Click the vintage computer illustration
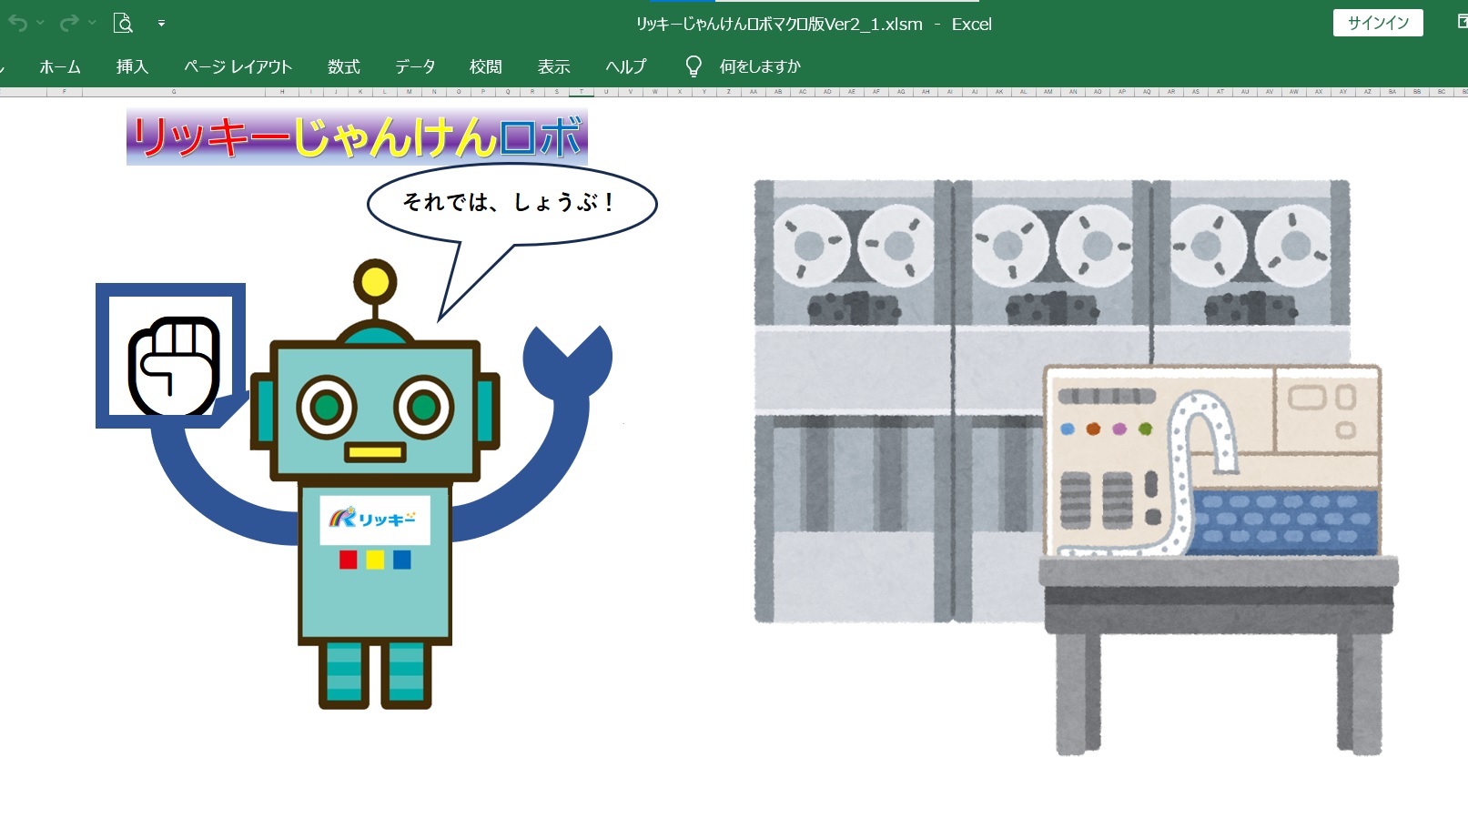Image resolution: width=1468 pixels, height=828 pixels. coord(1076,467)
